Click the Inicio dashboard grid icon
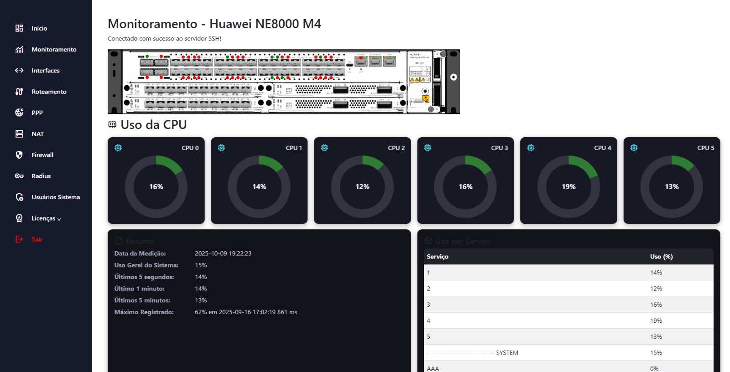The image size is (730, 372). click(19, 28)
